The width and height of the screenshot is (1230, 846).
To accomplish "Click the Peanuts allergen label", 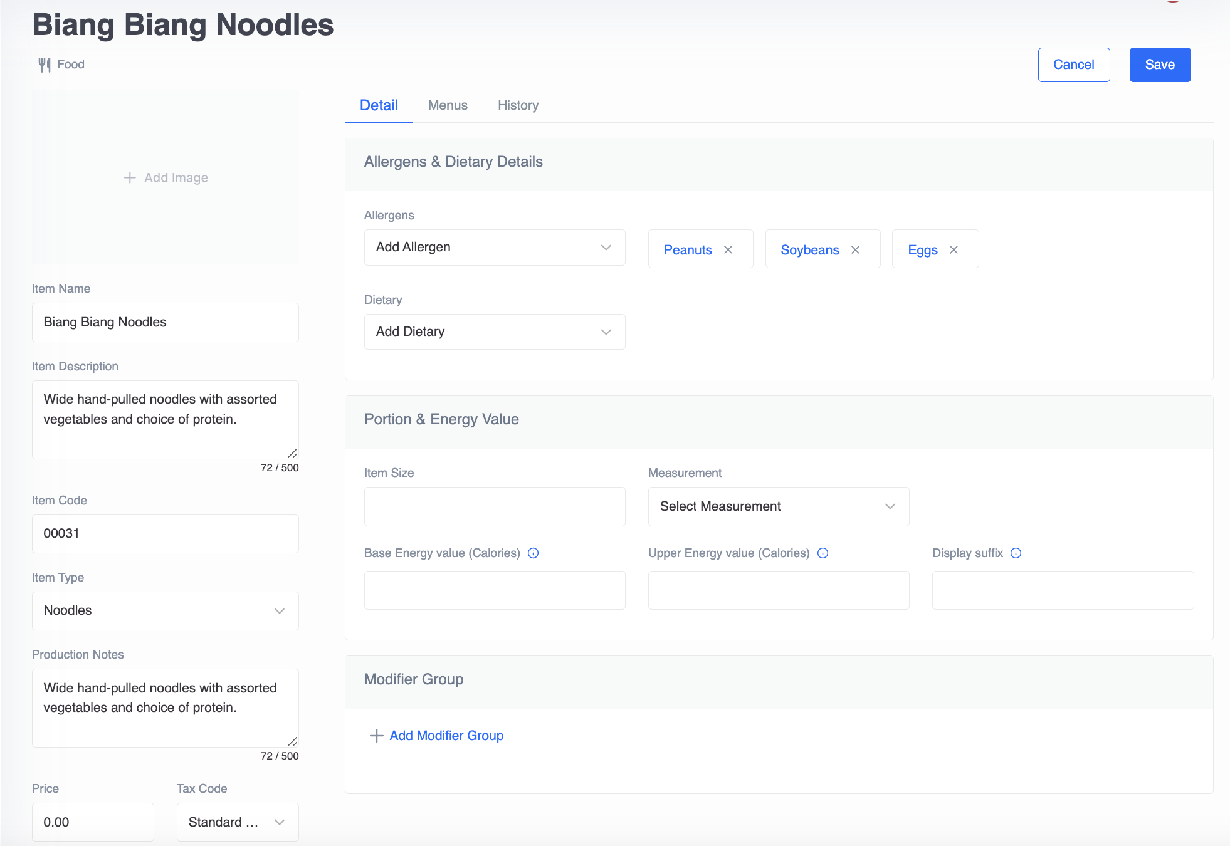I will [x=688, y=250].
